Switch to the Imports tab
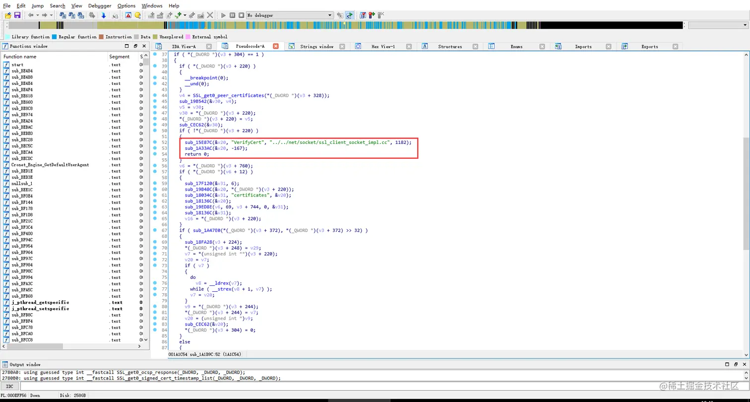Screen dimensions: 750x402 583,47
